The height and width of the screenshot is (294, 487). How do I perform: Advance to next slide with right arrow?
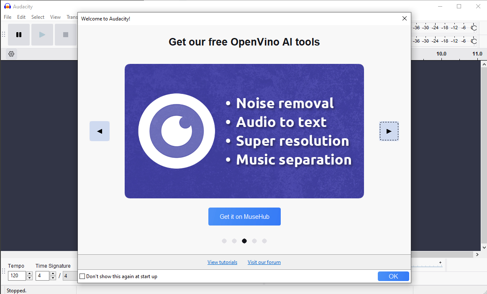pos(389,131)
